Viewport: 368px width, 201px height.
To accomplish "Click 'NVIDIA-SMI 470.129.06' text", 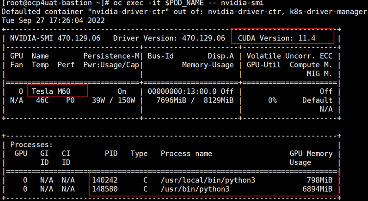I will pyautogui.click(x=55, y=38).
